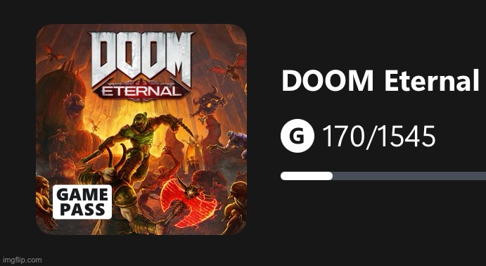
Task: Click the horned demon right of DOOM logo
Action: 209,102
